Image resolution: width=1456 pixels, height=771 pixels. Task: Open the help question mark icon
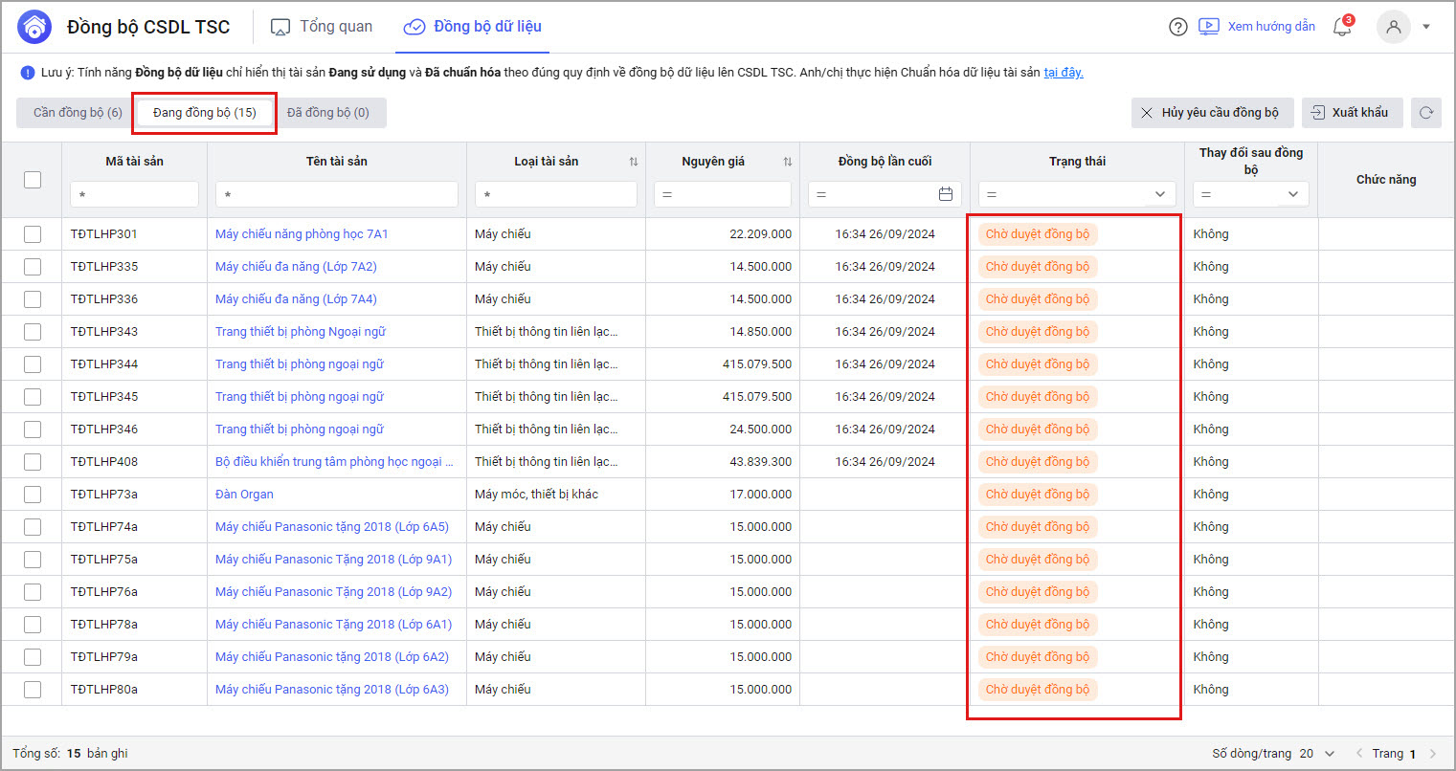tap(1178, 27)
